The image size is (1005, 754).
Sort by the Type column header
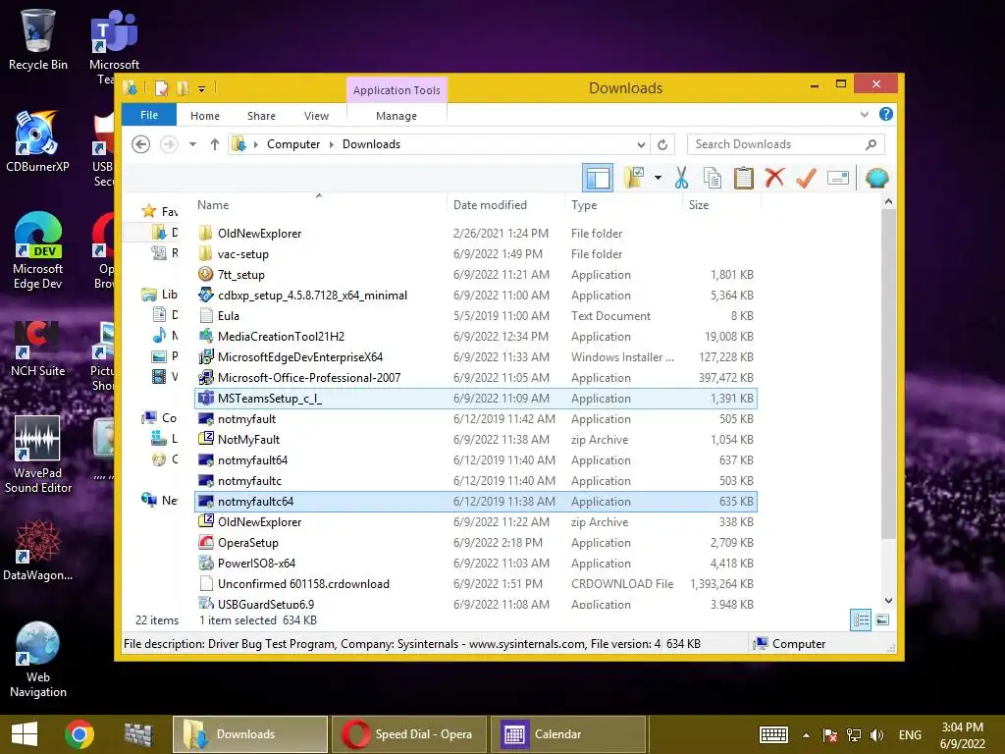[623, 205]
